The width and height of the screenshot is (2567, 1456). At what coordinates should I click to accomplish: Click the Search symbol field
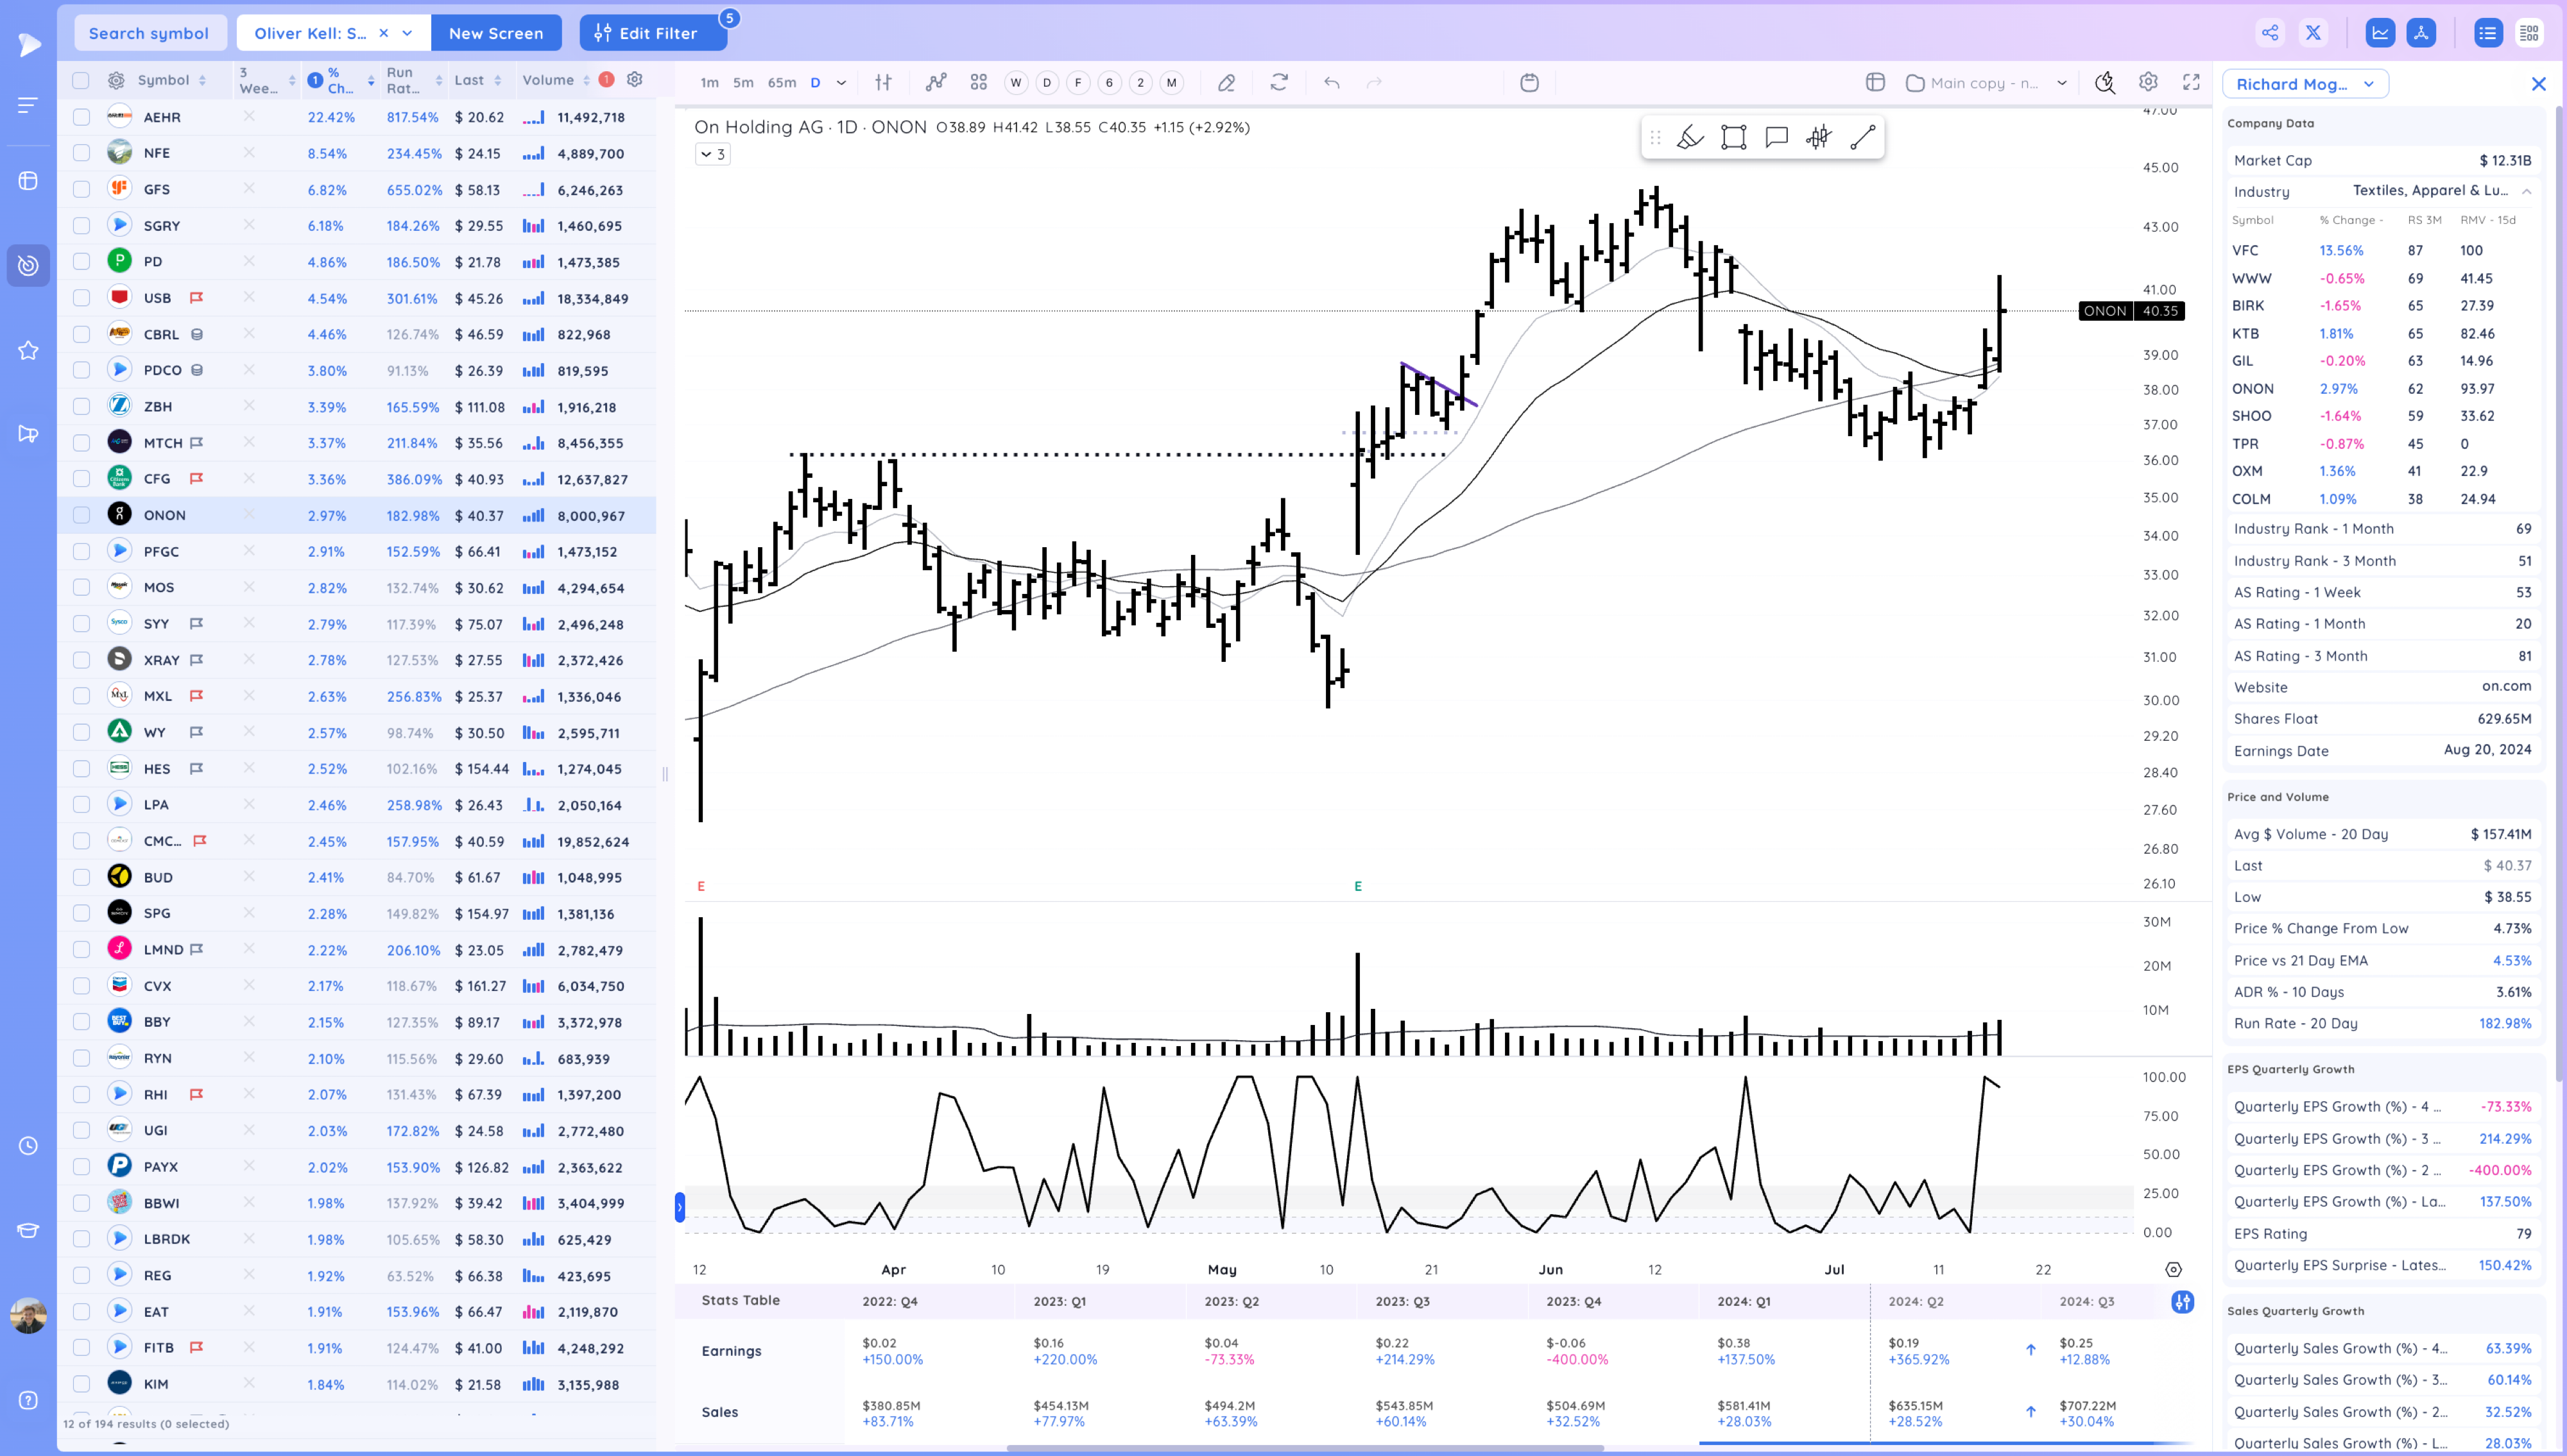click(x=149, y=33)
